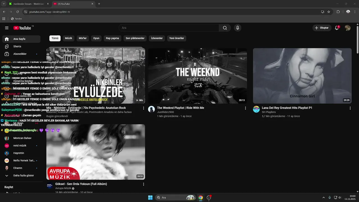Click taskbar Ara search box
Image resolution: width=359 pixels, height=202 pixels.
click(175, 198)
